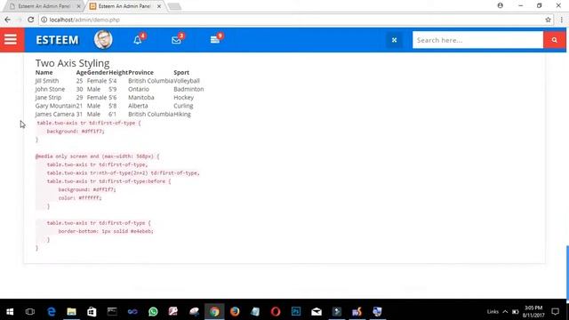The height and width of the screenshot is (320, 569).
Task: Click the 'Volleyball' sport cell
Action: coord(187,81)
